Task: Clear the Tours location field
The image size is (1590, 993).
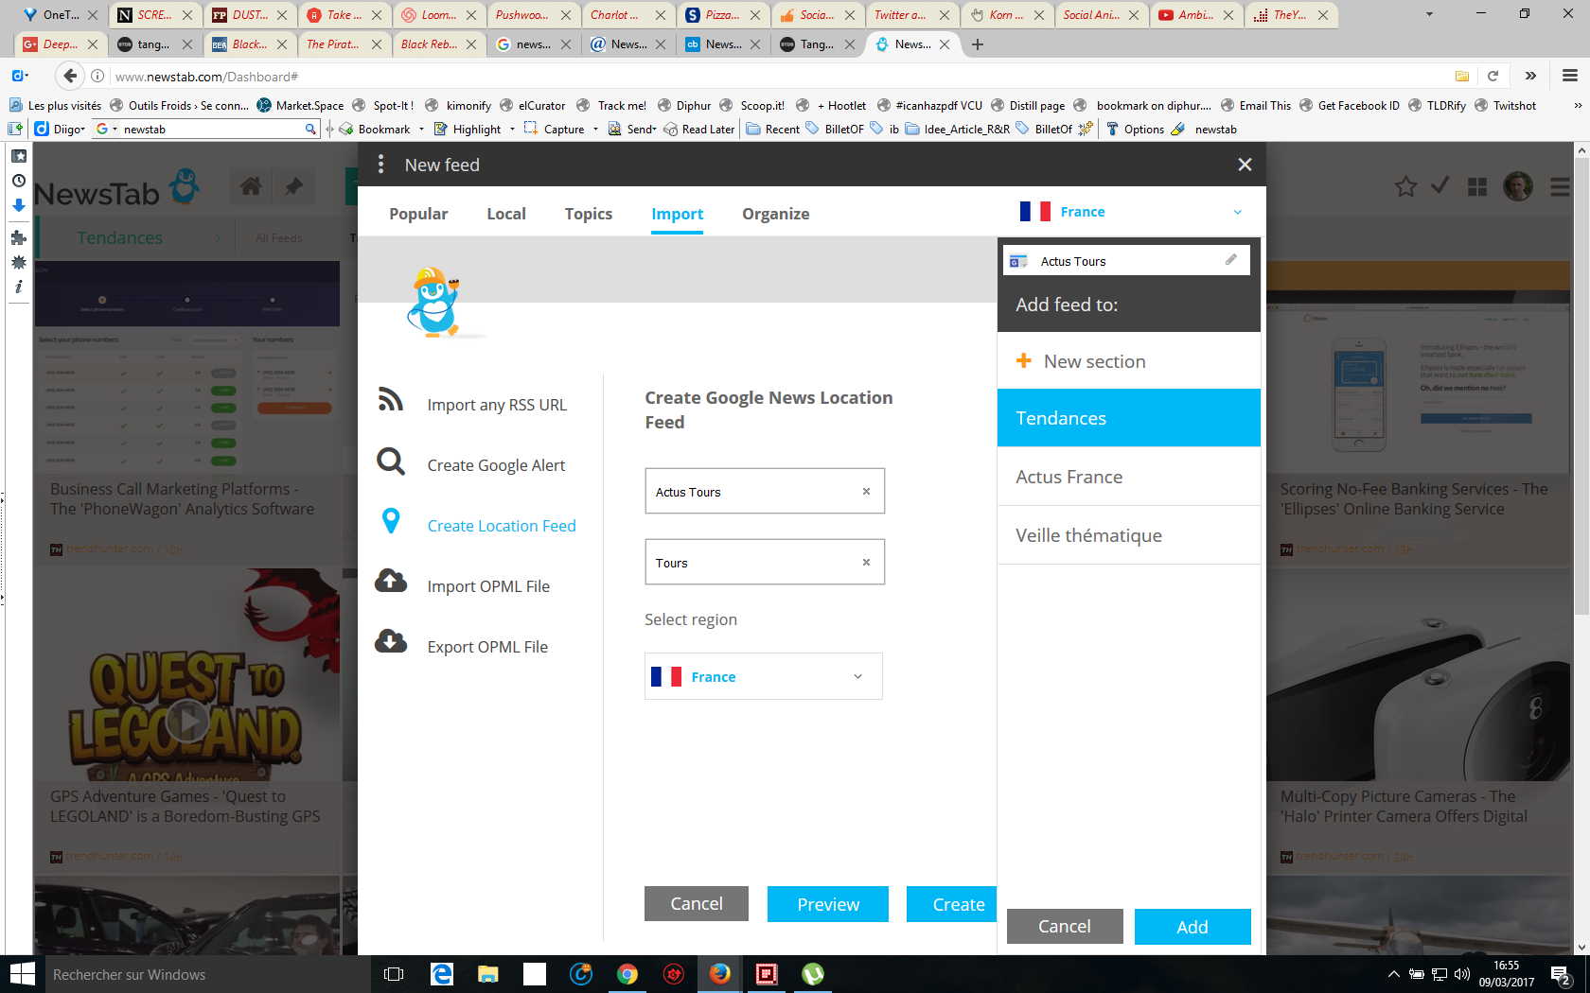Action: (x=866, y=562)
